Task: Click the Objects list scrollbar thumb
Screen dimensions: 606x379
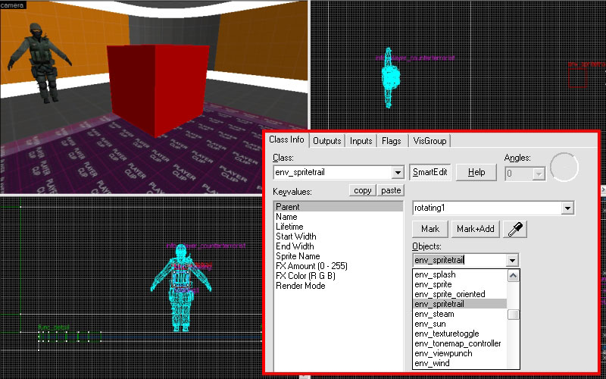Action: click(514, 315)
